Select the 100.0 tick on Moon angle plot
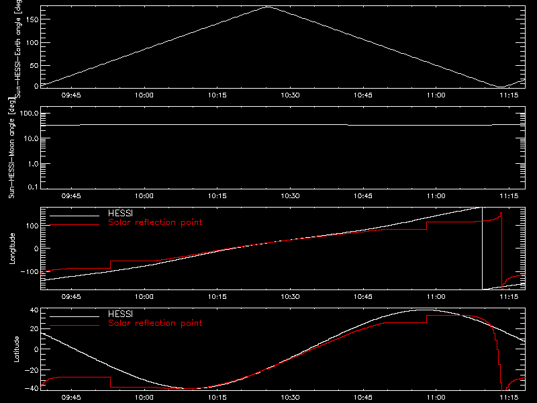This screenshot has height=403, width=537. pos(29,114)
